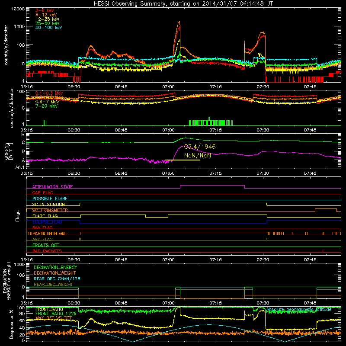Click the 06:45 tick under the Flags panel
Screen dimensions: 346x346
tap(121, 260)
